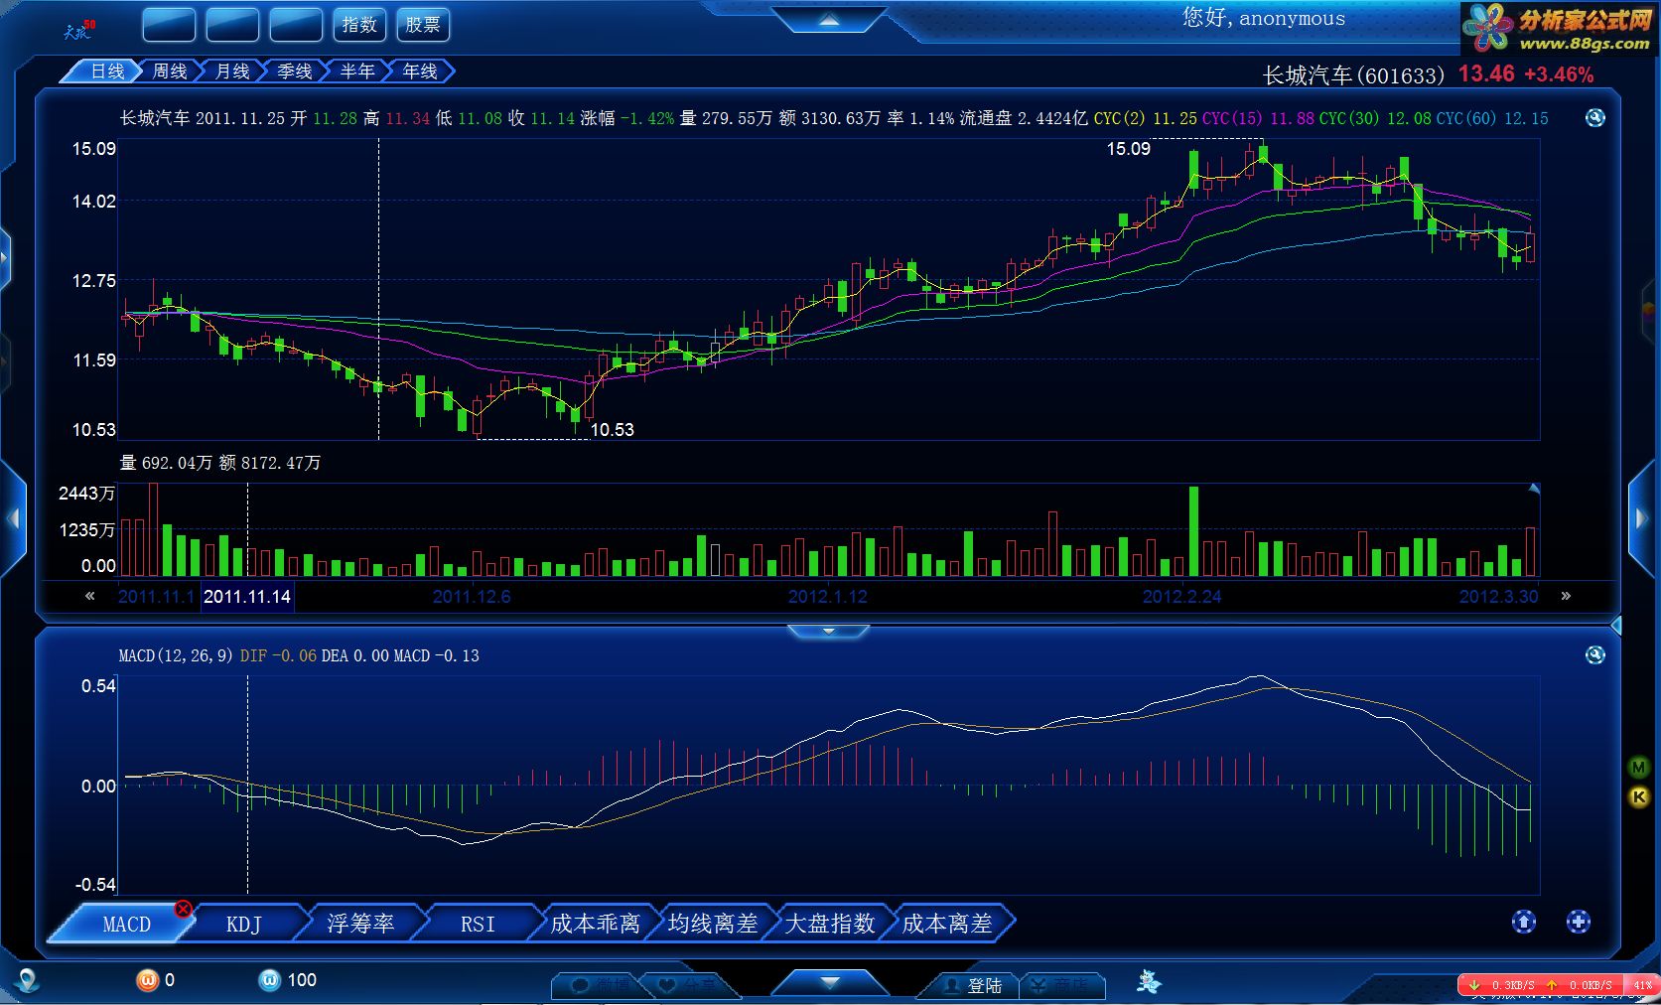
Task: Click the orange coin icon showing 0
Action: tap(147, 980)
